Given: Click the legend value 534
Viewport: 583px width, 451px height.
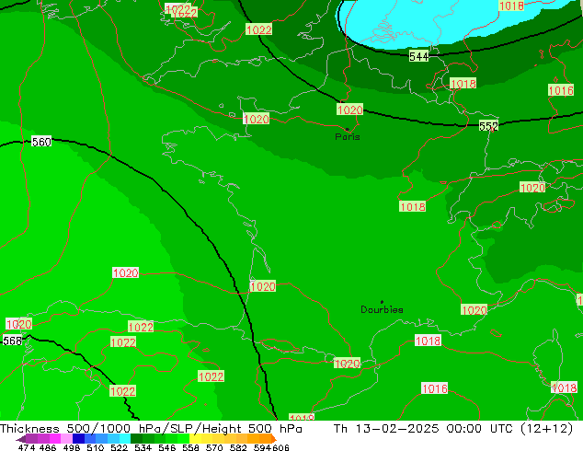Looking at the screenshot, I should tap(143, 447).
